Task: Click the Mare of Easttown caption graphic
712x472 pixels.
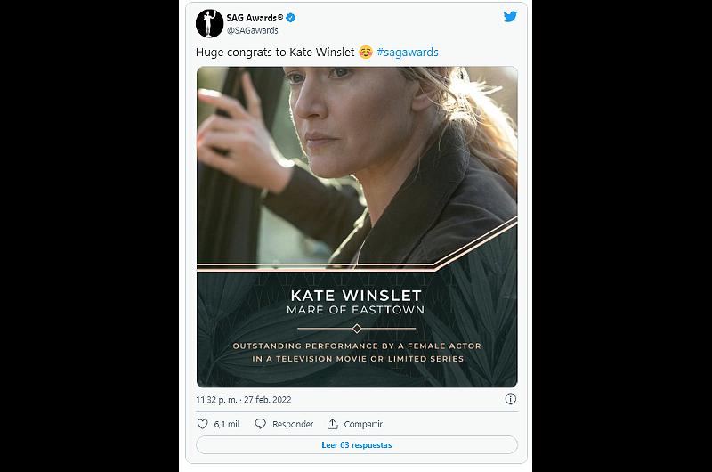Action: (x=355, y=310)
